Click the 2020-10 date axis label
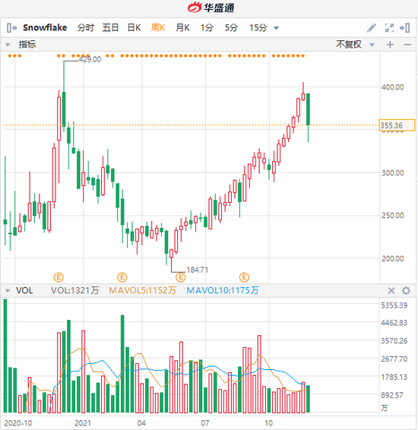This screenshot has width=418, height=430. (x=18, y=423)
